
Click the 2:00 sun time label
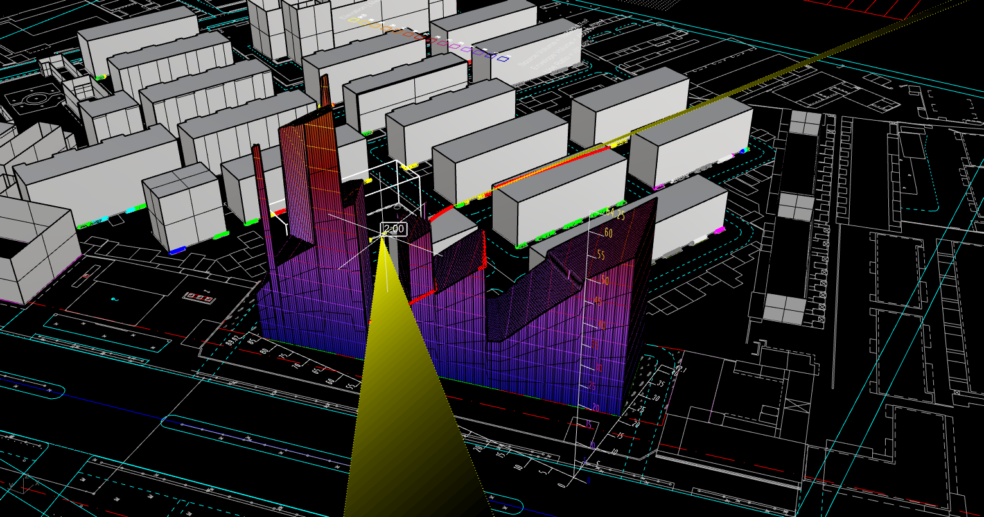tap(393, 229)
